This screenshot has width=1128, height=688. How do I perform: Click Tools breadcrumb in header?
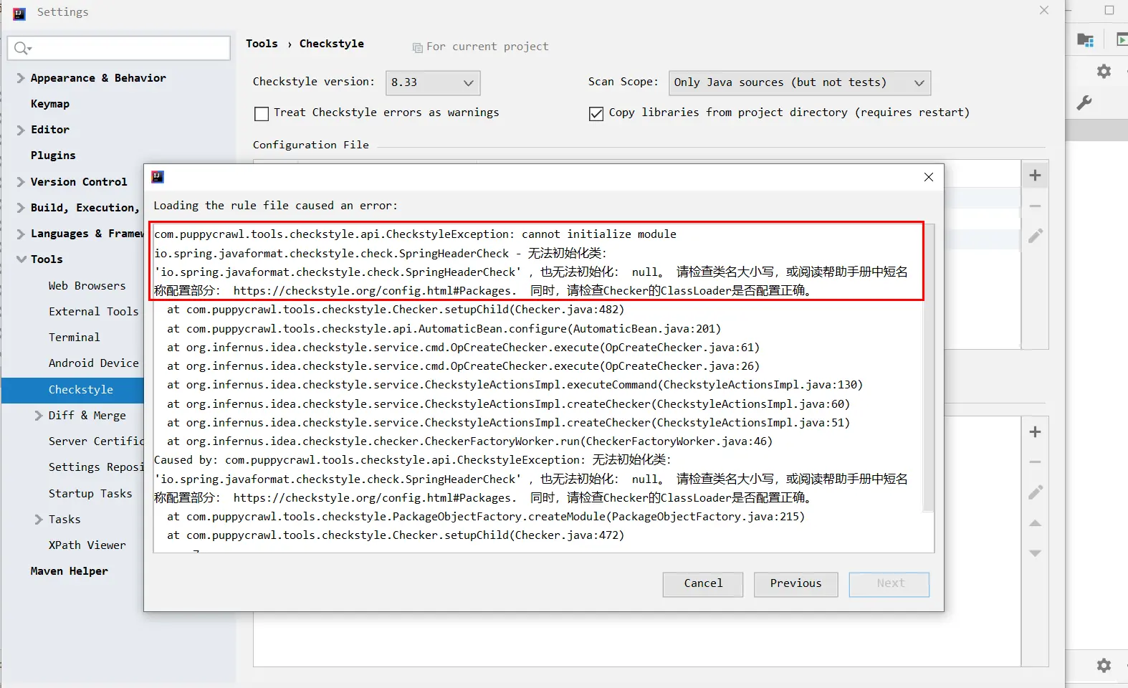[262, 44]
